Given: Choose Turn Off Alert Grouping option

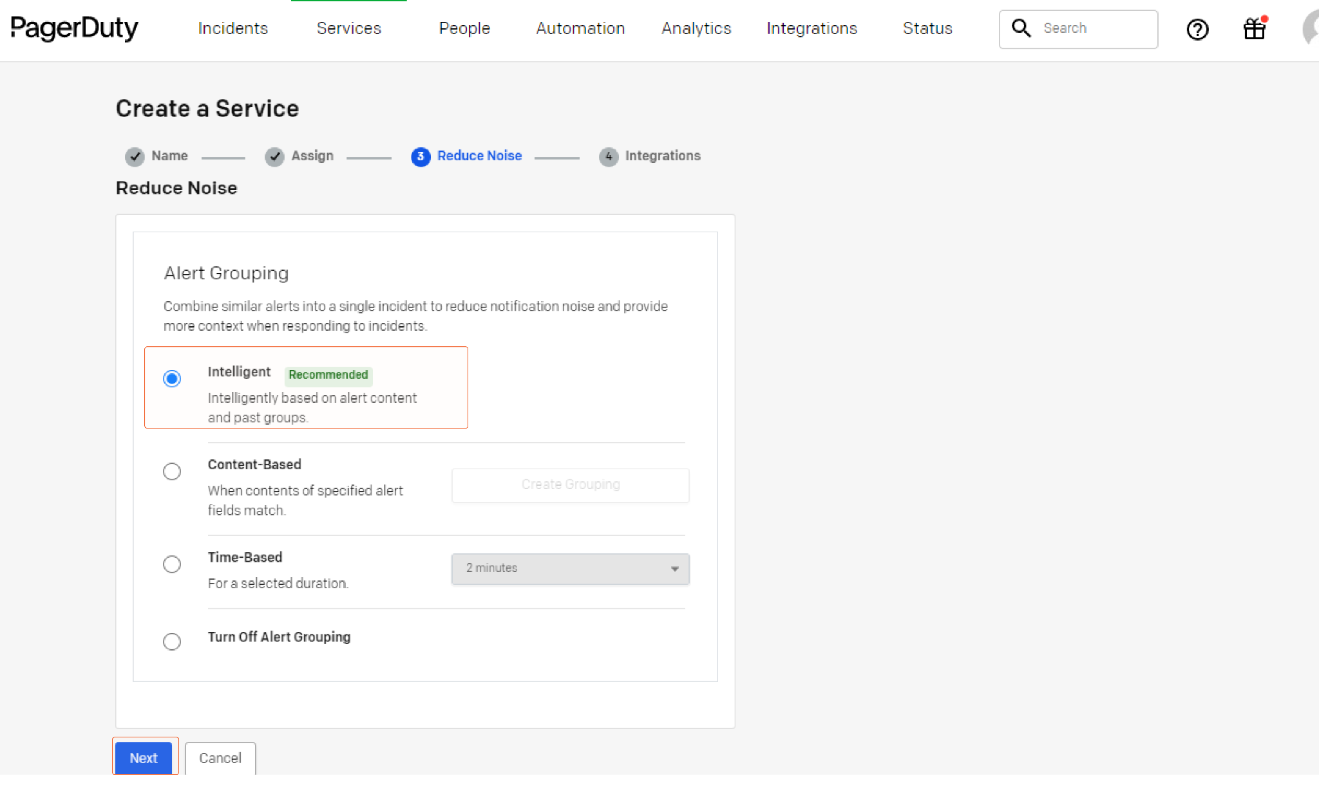Looking at the screenshot, I should 172,642.
